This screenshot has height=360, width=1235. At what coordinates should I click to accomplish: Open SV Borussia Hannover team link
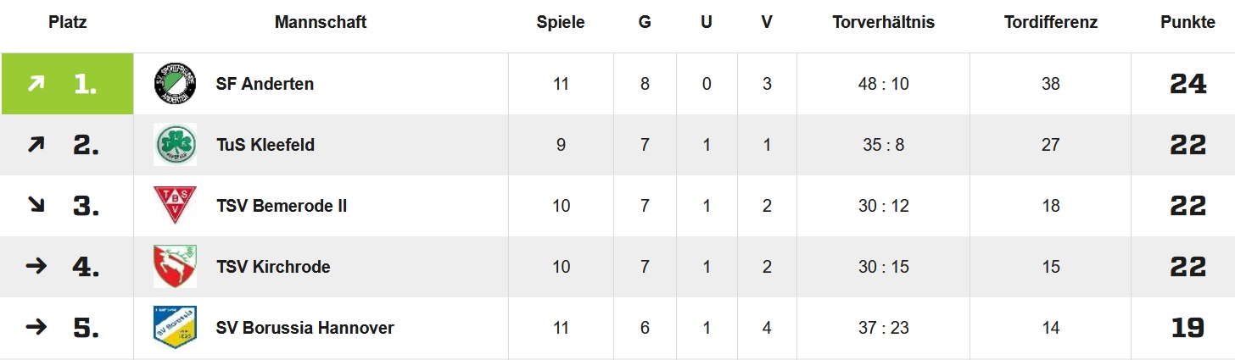[305, 328]
